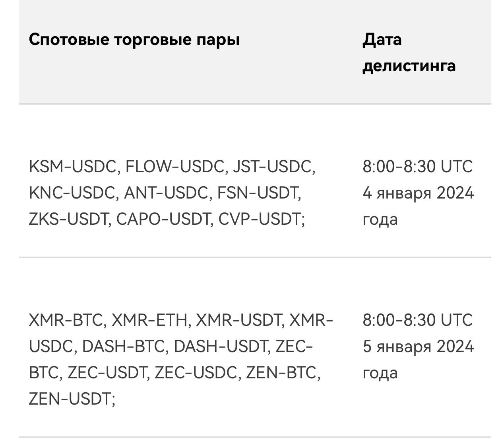Click the XMR-BTC trading pair
500x444 pixels.
point(66,320)
